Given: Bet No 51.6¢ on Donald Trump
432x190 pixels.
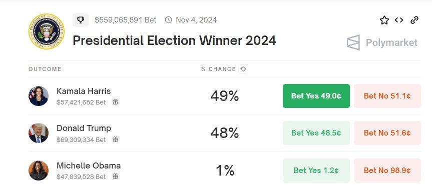Looking at the screenshot, I should (387, 133).
